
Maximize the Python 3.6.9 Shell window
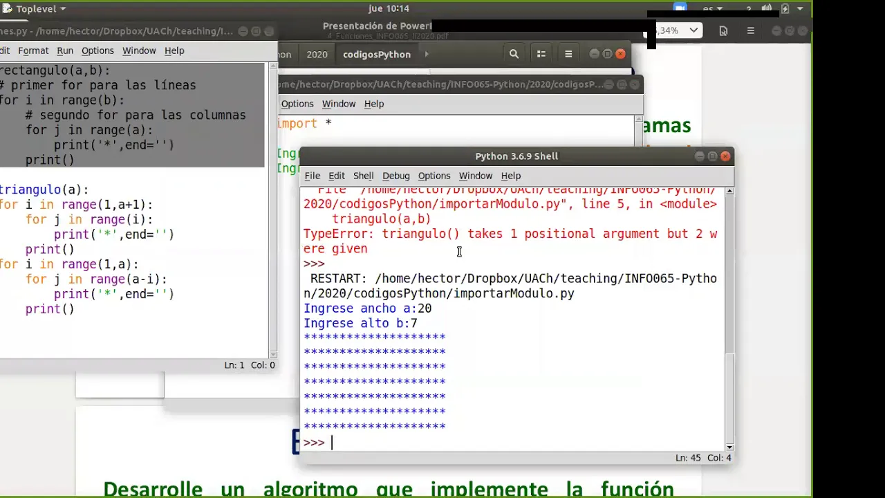(x=712, y=156)
